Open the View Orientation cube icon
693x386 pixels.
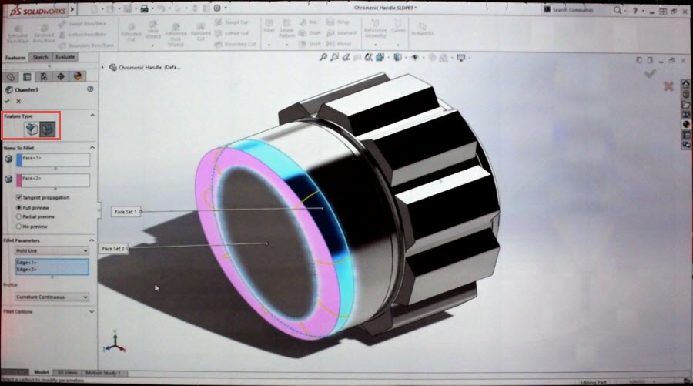[x=380, y=57]
